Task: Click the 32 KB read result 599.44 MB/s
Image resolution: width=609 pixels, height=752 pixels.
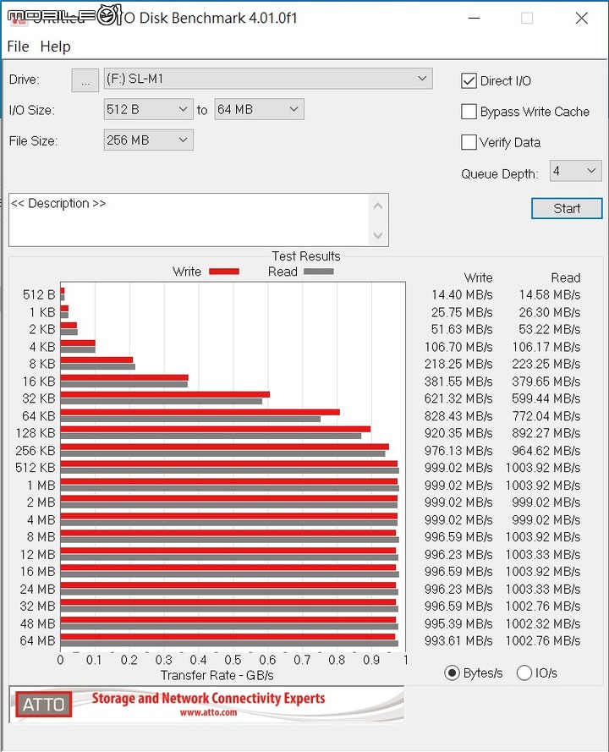Action: pos(546,398)
